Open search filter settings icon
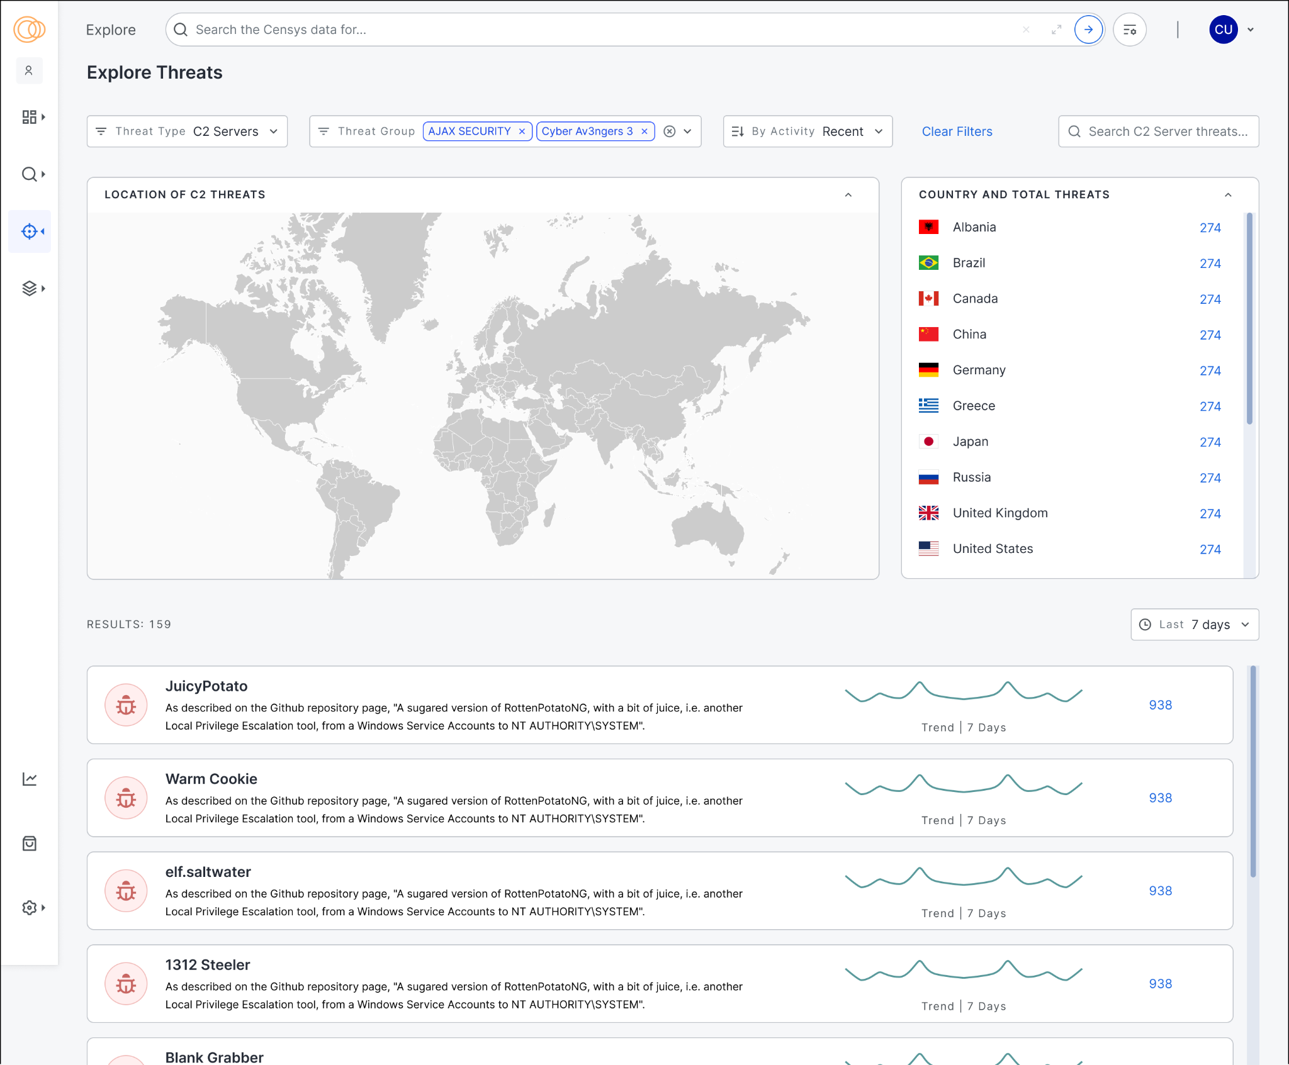 [1130, 30]
